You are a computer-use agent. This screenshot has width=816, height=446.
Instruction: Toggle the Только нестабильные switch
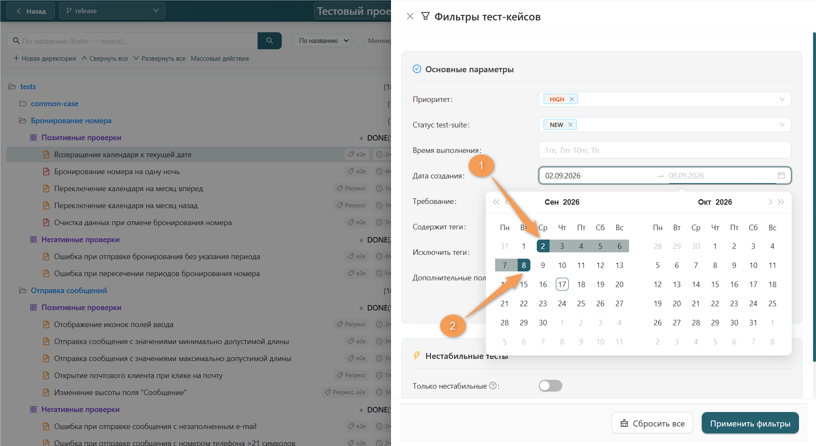click(550, 386)
